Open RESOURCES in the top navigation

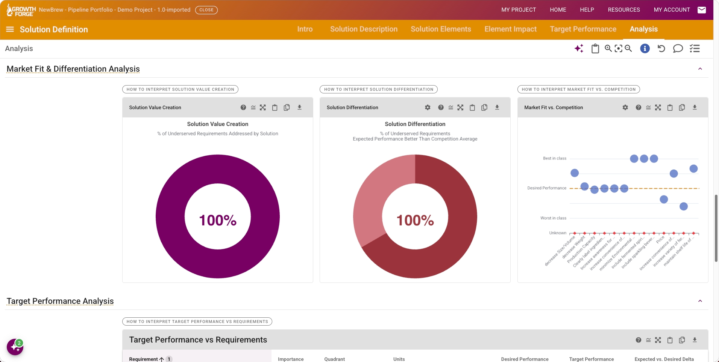[624, 10]
